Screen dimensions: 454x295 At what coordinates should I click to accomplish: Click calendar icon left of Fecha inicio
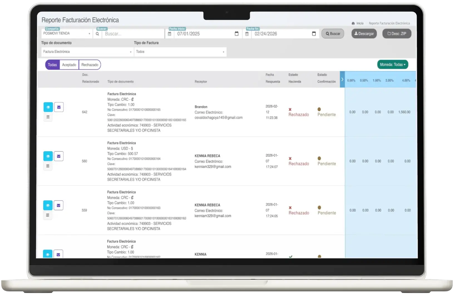pyautogui.click(x=169, y=34)
